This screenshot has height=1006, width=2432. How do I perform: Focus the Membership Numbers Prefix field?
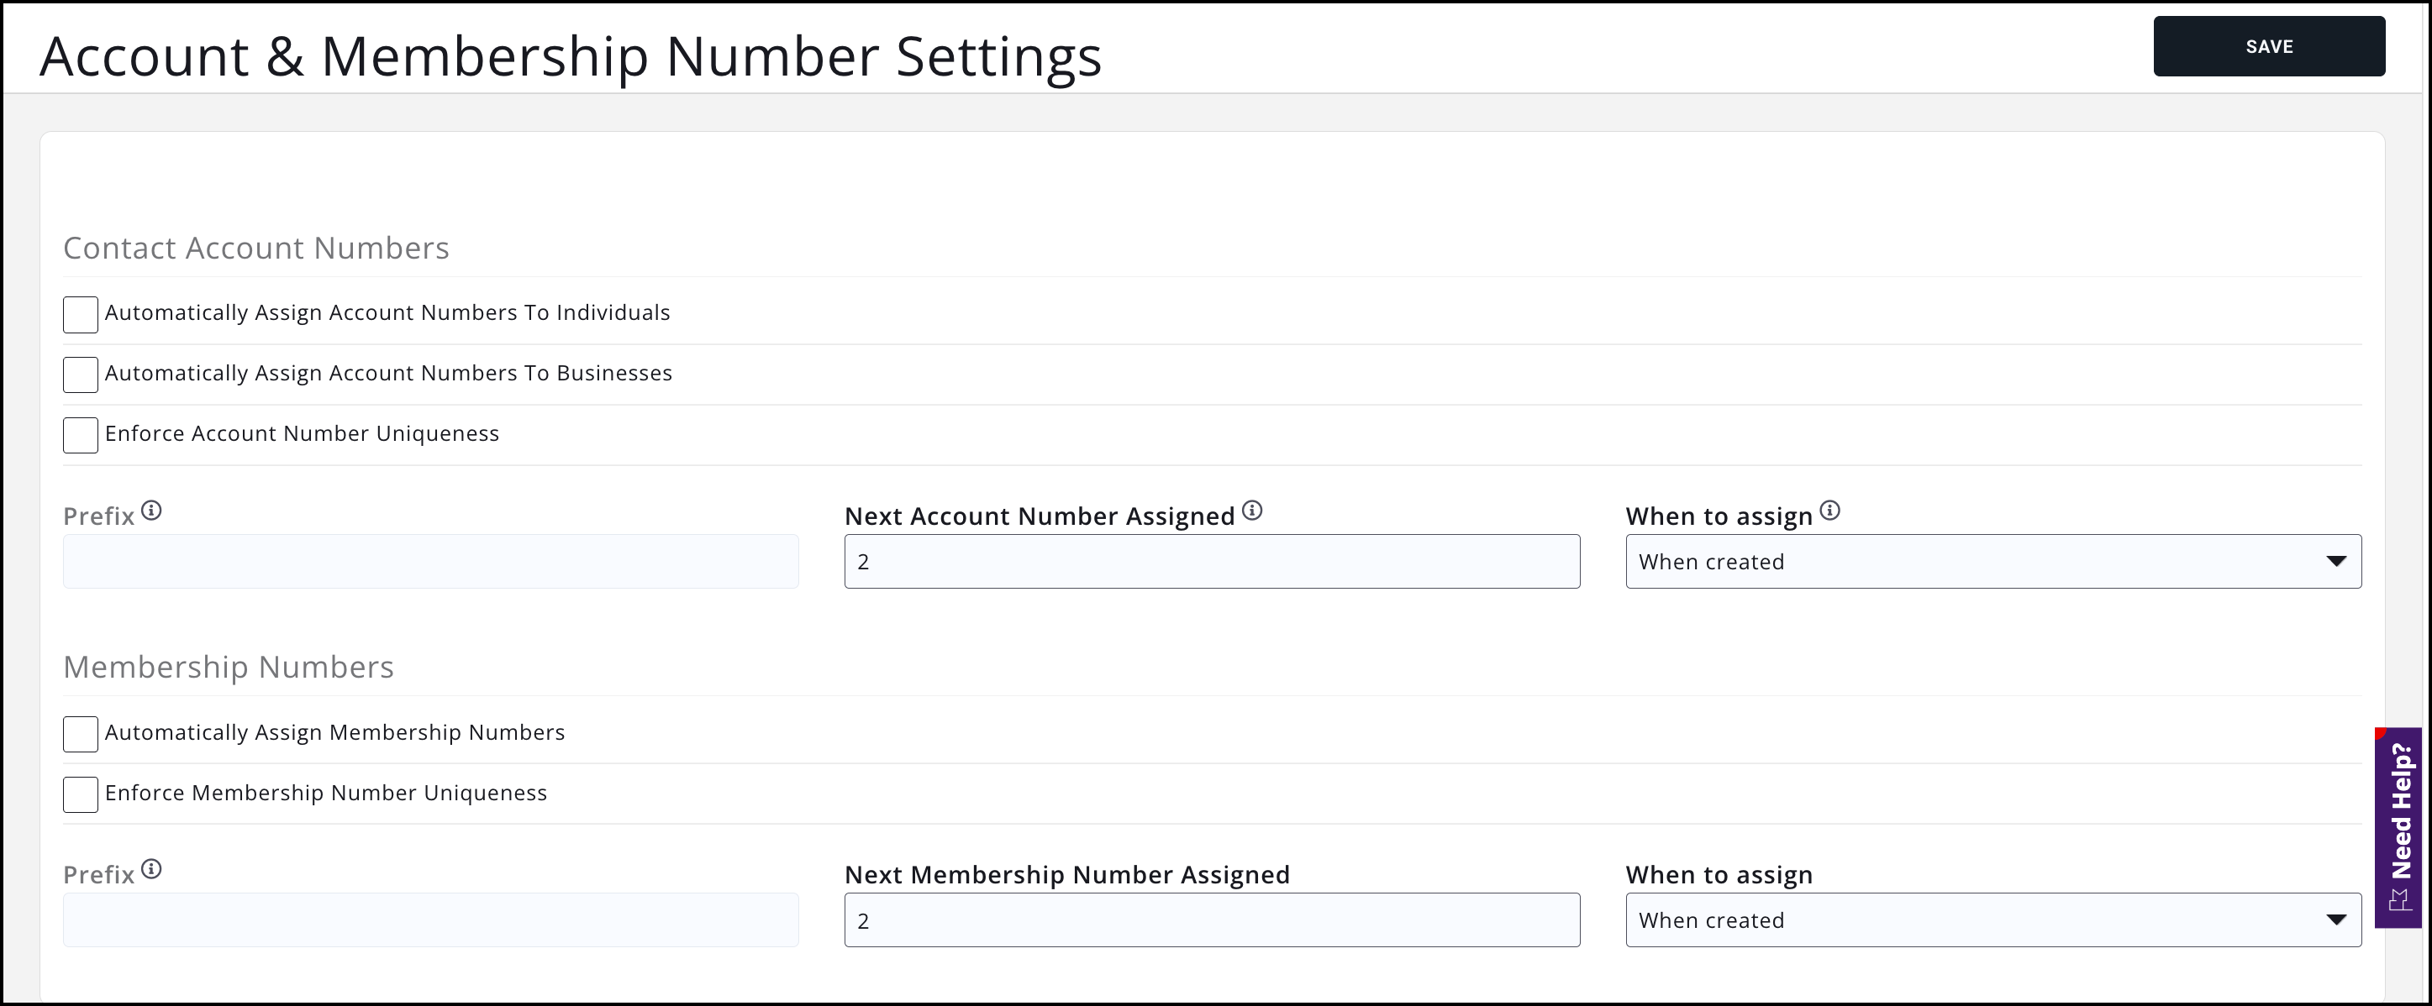(x=430, y=920)
